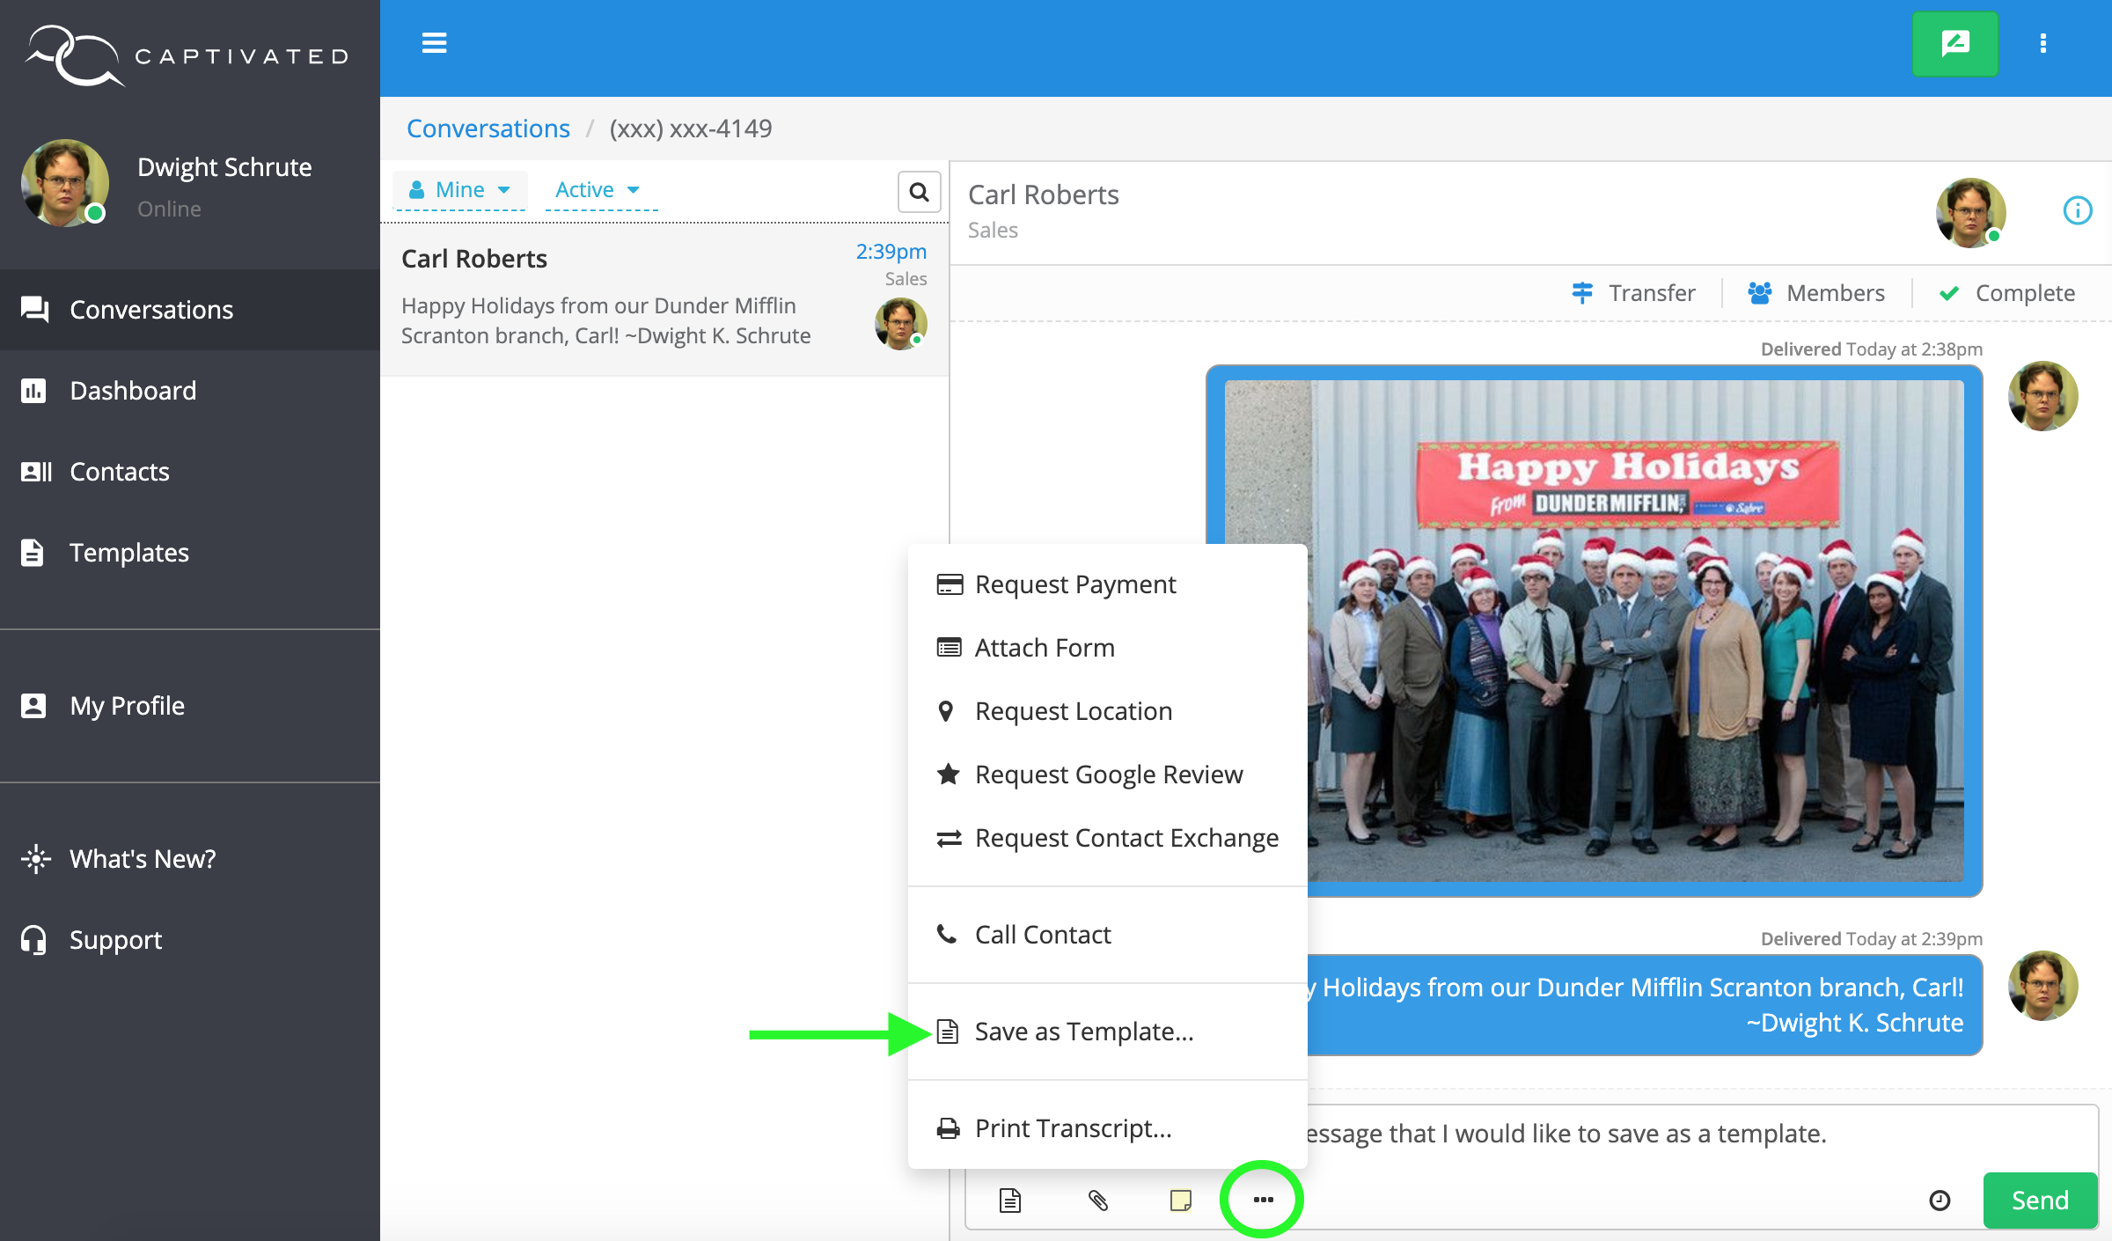Click the search conversations magnifier icon
This screenshot has width=2112, height=1241.
pos(919,192)
